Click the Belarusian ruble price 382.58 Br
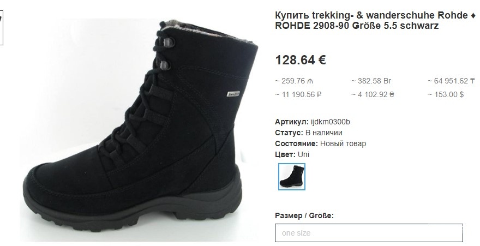The width and height of the screenshot is (480, 246). pos(371,81)
